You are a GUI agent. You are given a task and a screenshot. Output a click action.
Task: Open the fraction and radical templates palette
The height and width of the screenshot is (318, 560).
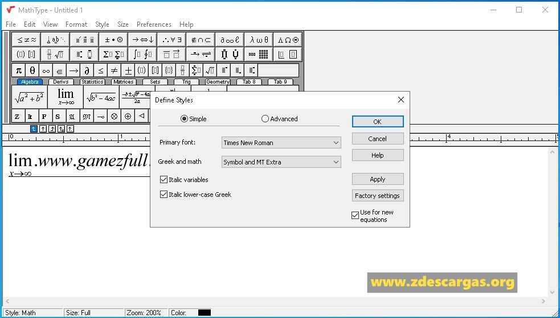[55, 54]
